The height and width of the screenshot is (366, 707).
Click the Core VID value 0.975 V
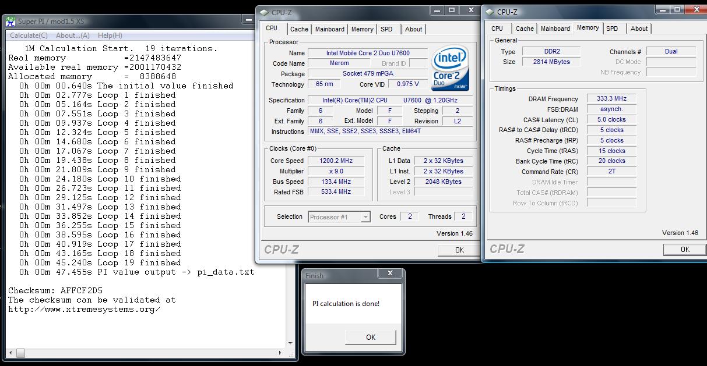408,84
